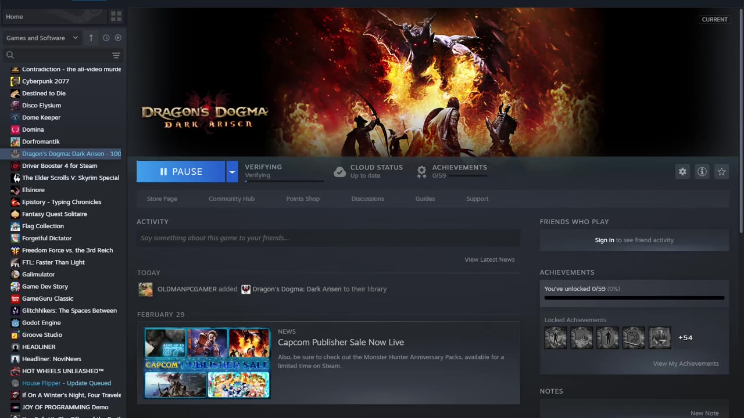Screen dimensions: 744x418
Task: Expand the dropdown arrow beside Pause
Action: point(232,171)
